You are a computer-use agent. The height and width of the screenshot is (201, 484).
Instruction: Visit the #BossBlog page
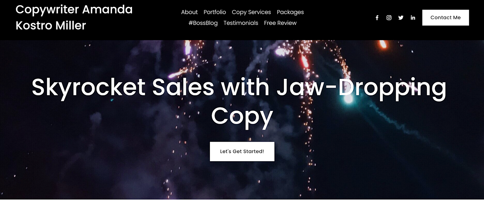coord(203,23)
